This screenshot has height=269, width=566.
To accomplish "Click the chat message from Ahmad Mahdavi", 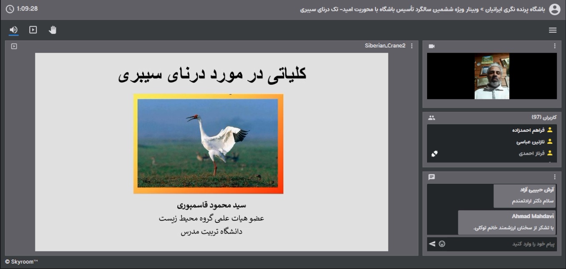I will 507,222.
